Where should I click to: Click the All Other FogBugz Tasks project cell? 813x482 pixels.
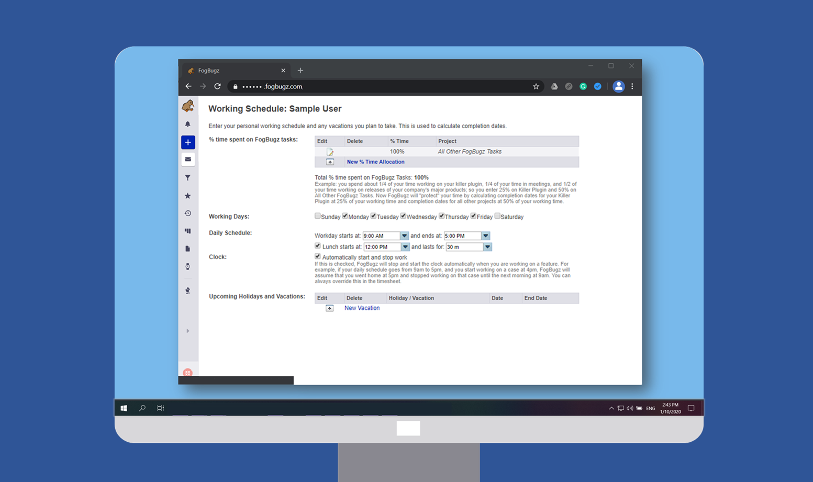tap(470, 152)
